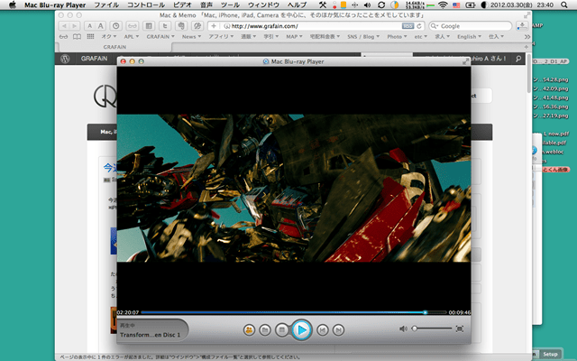This screenshot has height=361, width=577.
Task: Toggle full screen icon in player control bar
Action: [x=460, y=329]
